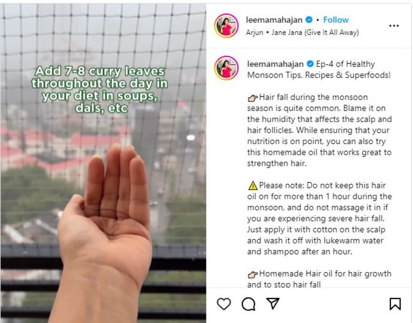Follow the leemamahajan account

click(x=336, y=20)
